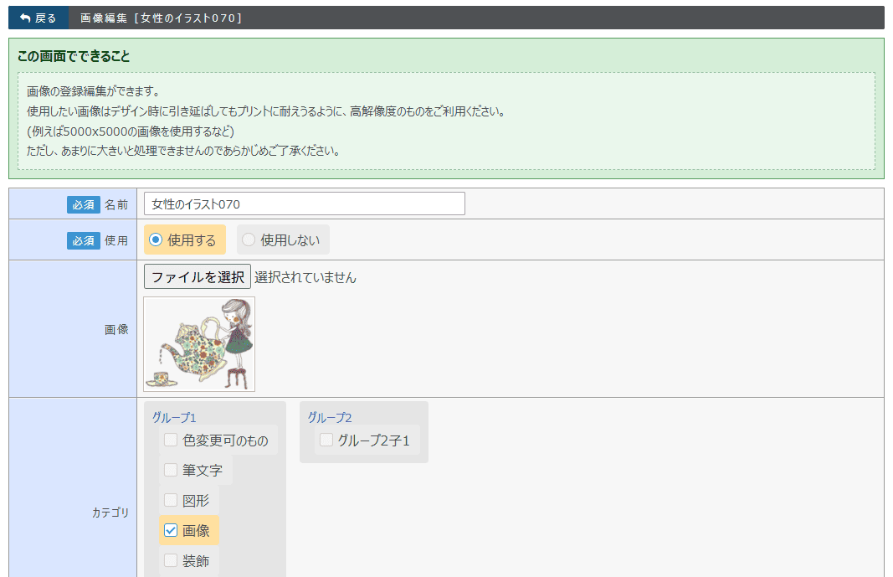This screenshot has height=577, width=893.
Task: Check the 筆文字 category checkbox
Action: 171,470
